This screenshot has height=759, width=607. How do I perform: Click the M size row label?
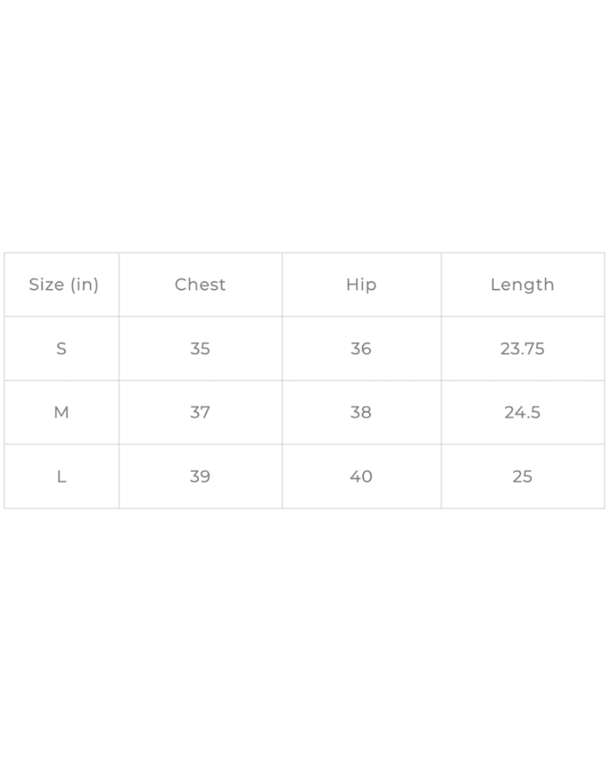[61, 412]
